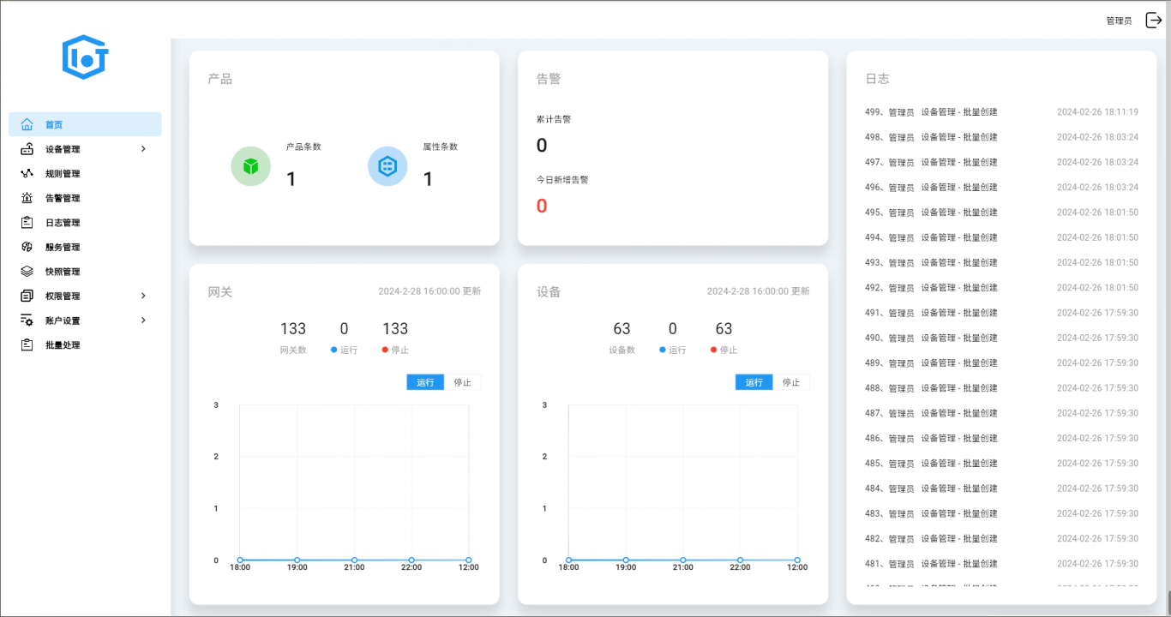Open the 日志管理 menu item
Image resolution: width=1171 pixels, height=617 pixels.
(85, 223)
